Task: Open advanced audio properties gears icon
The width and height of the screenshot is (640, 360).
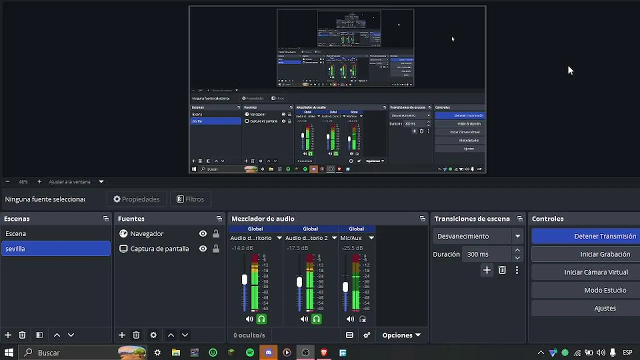Action: (x=367, y=335)
